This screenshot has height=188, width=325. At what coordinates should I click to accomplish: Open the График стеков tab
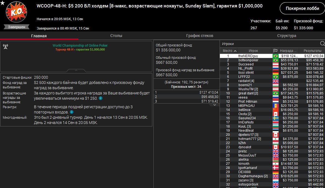coord(199,36)
